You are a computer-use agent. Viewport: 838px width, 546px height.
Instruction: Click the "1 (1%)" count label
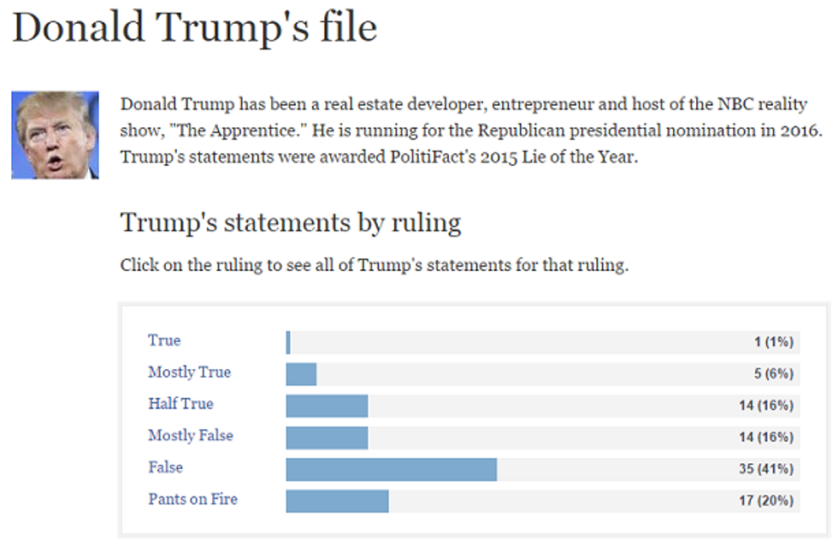point(773,343)
